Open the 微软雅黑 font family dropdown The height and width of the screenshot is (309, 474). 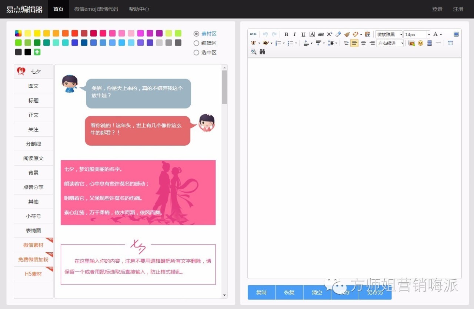(389, 34)
